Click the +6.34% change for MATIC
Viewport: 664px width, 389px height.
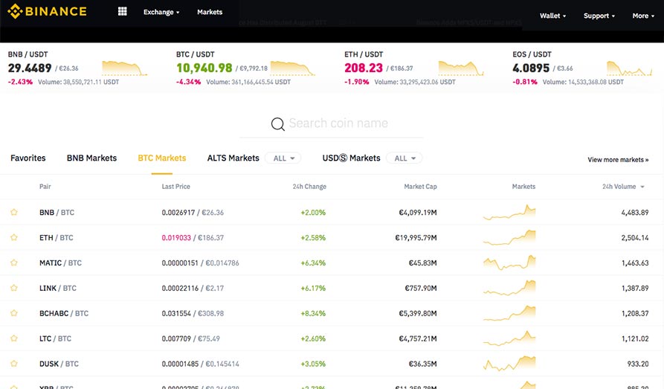pos(313,263)
